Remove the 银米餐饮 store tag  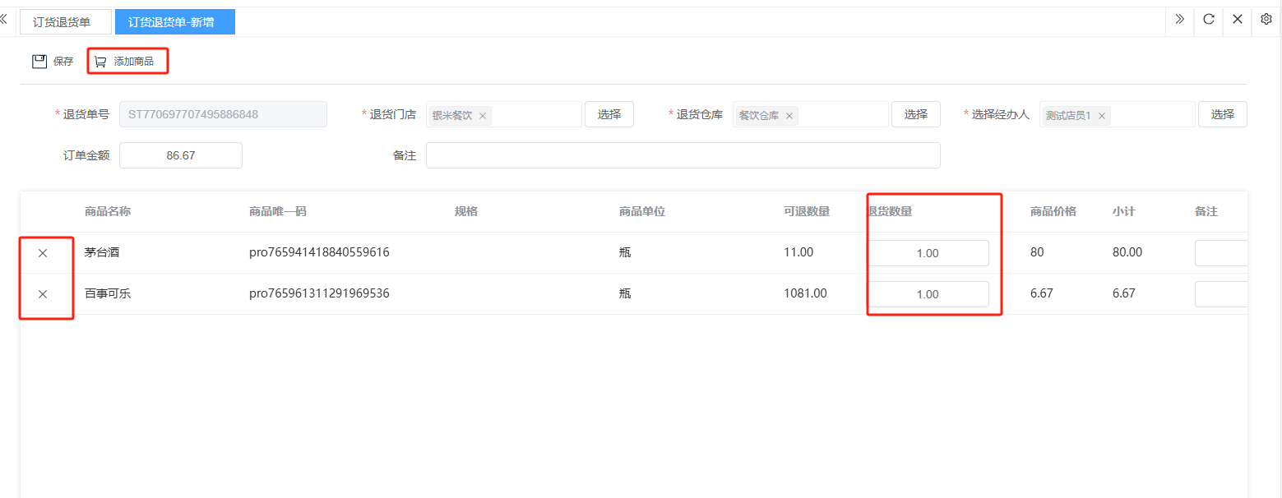(x=483, y=116)
